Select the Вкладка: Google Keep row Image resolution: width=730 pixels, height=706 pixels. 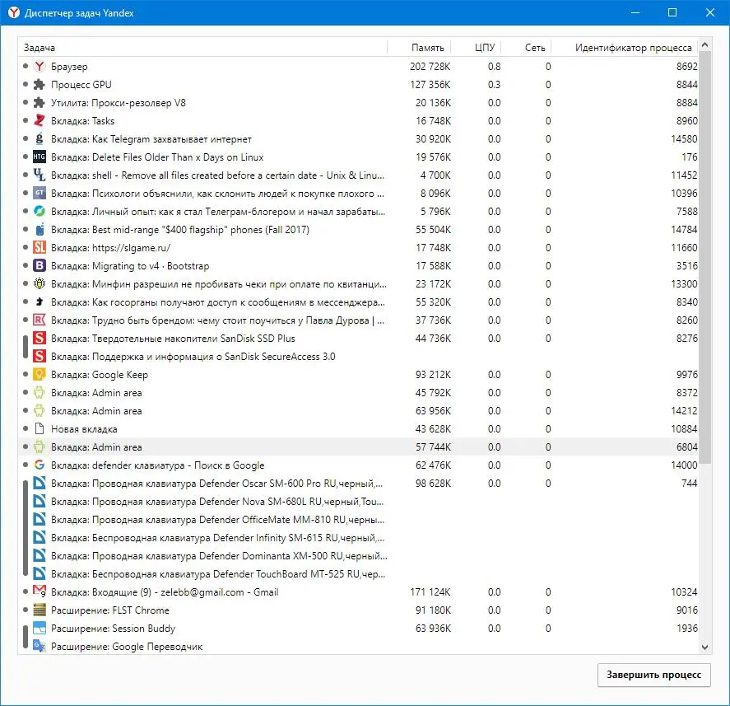(359, 375)
